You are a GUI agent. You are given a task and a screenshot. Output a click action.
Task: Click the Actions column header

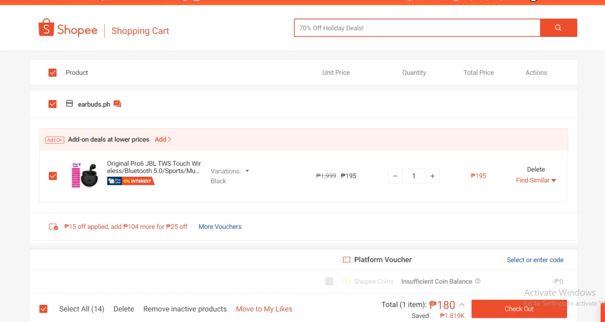536,73
